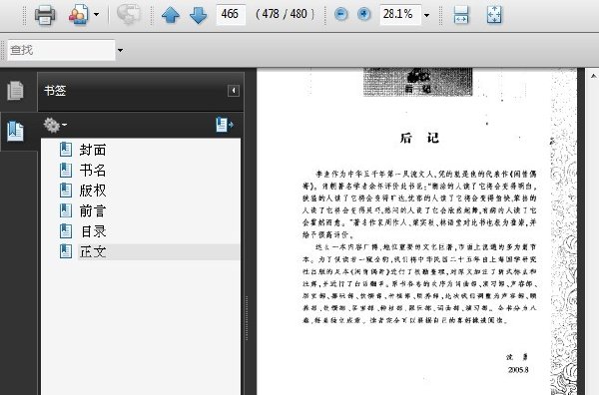Open the 前言 bookmark

(93, 210)
